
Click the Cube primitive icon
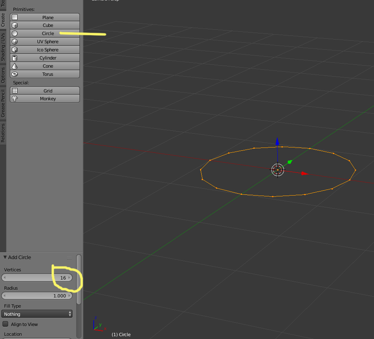[15, 25]
